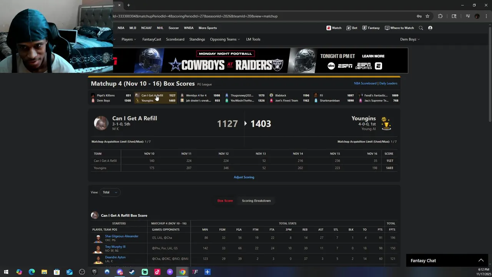Open the Youngins team name header
Screen dimensions: 492x277
pyautogui.click(x=363, y=118)
